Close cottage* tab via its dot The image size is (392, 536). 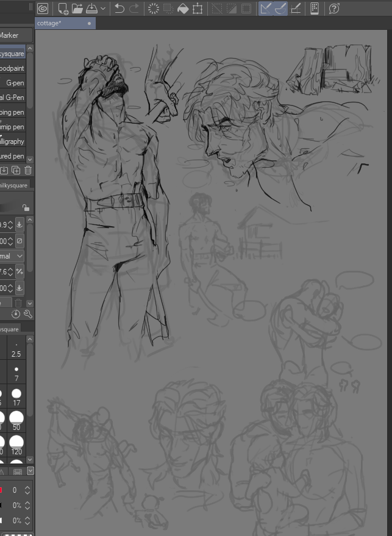click(x=89, y=24)
